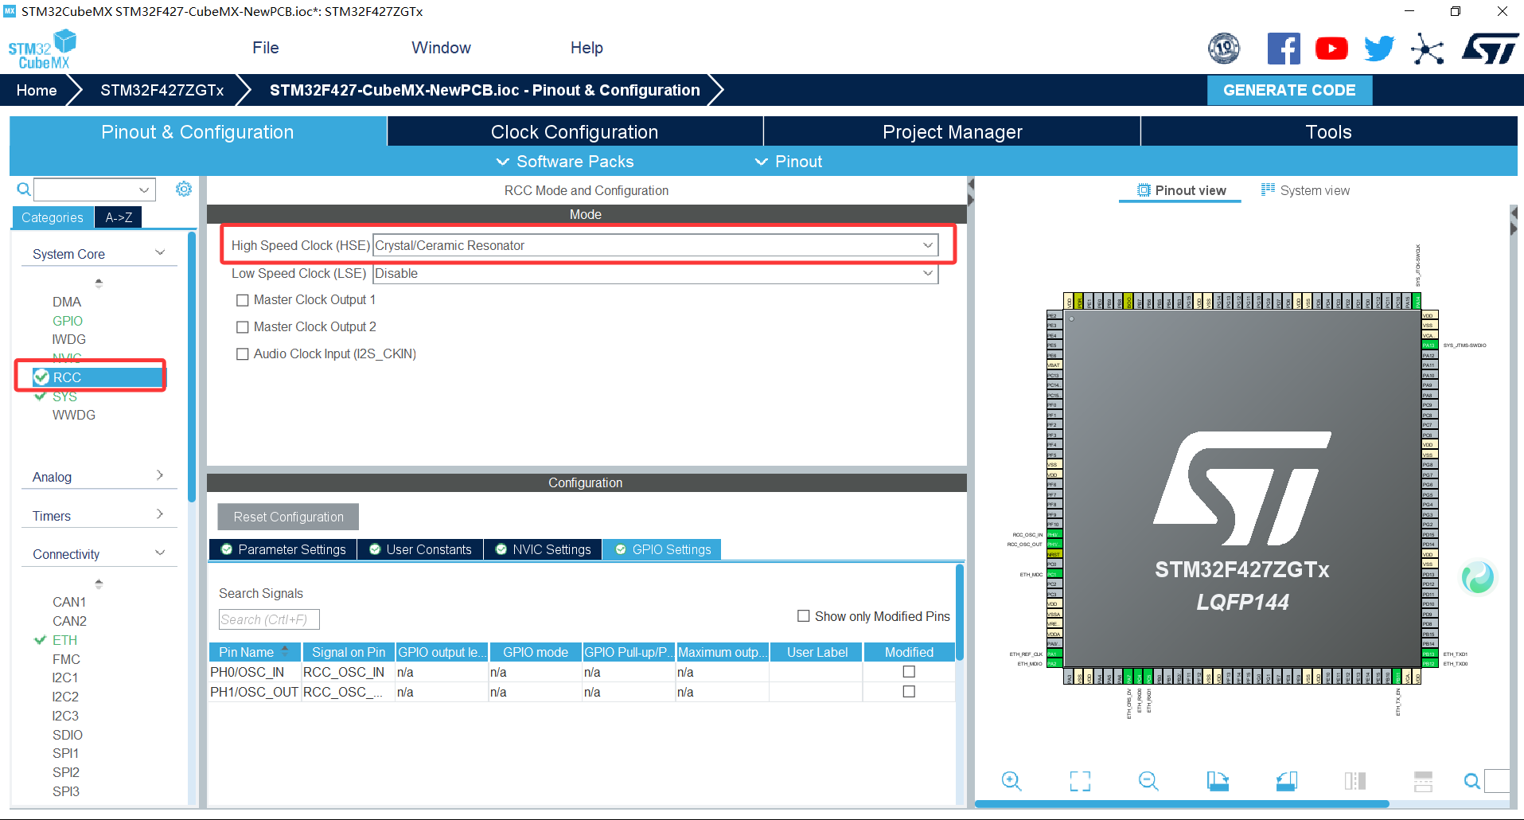This screenshot has height=820, width=1524.
Task: Open the Low Speed Clock (LSE) dropdown
Action: (x=927, y=273)
